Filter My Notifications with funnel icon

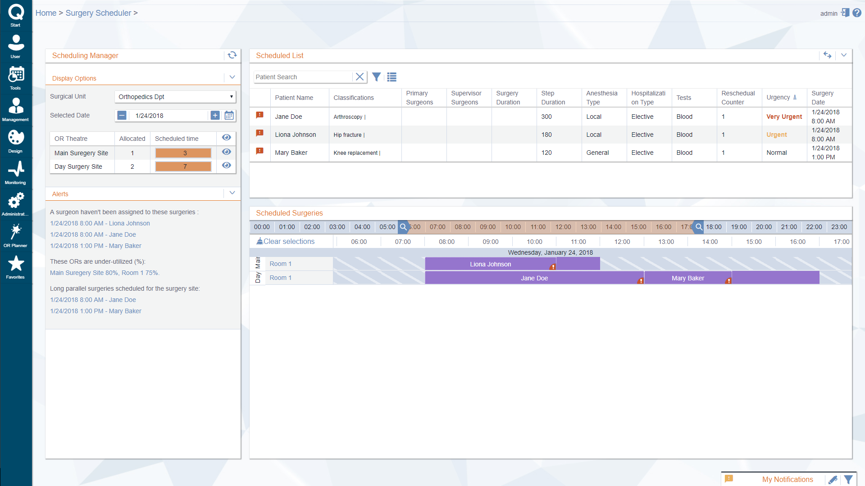click(x=848, y=480)
